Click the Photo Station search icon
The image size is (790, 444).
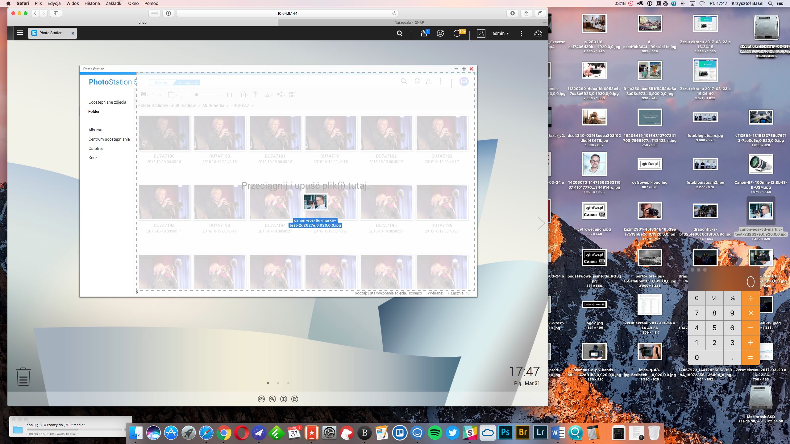click(404, 81)
